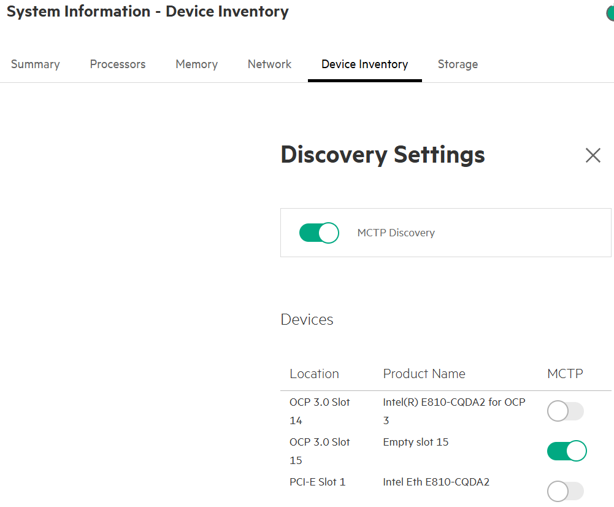
Task: Disable MCTP for OCP 3.0 Slot 15
Action: (x=566, y=451)
